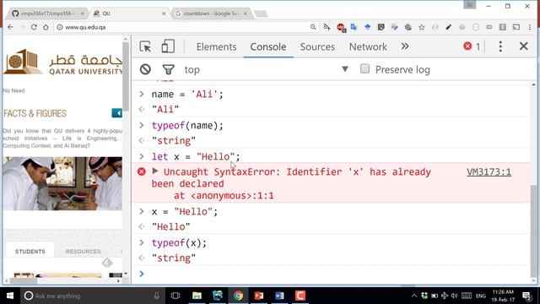
Task: Open PowerPoint from the taskbar
Action: pos(259,296)
